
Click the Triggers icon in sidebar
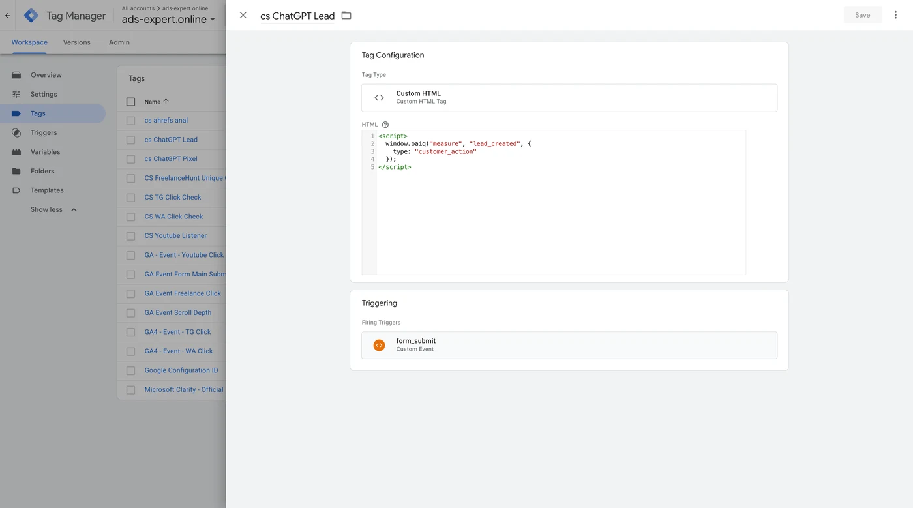tap(16, 132)
